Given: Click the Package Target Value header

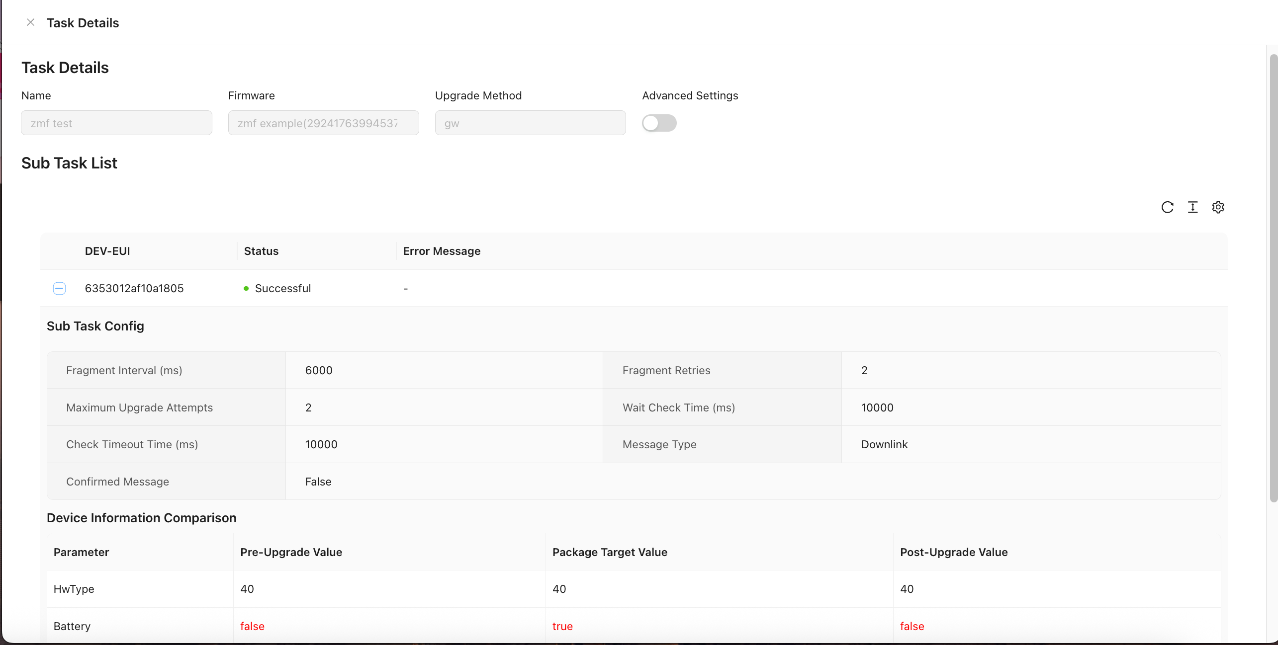Looking at the screenshot, I should [x=610, y=552].
